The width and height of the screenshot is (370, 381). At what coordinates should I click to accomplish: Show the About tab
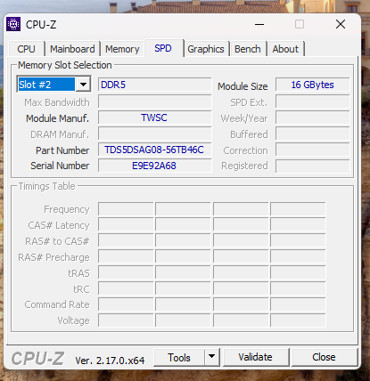(x=285, y=49)
